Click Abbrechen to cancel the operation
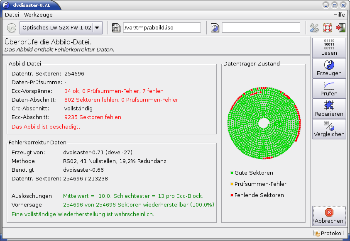350x241 pixels. 329,216
